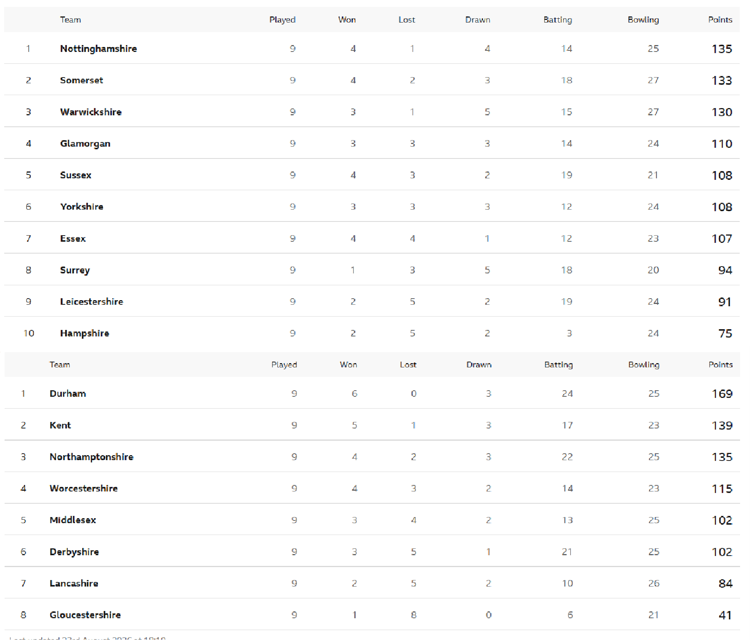Open the Northamptonshire team entry
The image size is (750, 640).
pos(92,457)
